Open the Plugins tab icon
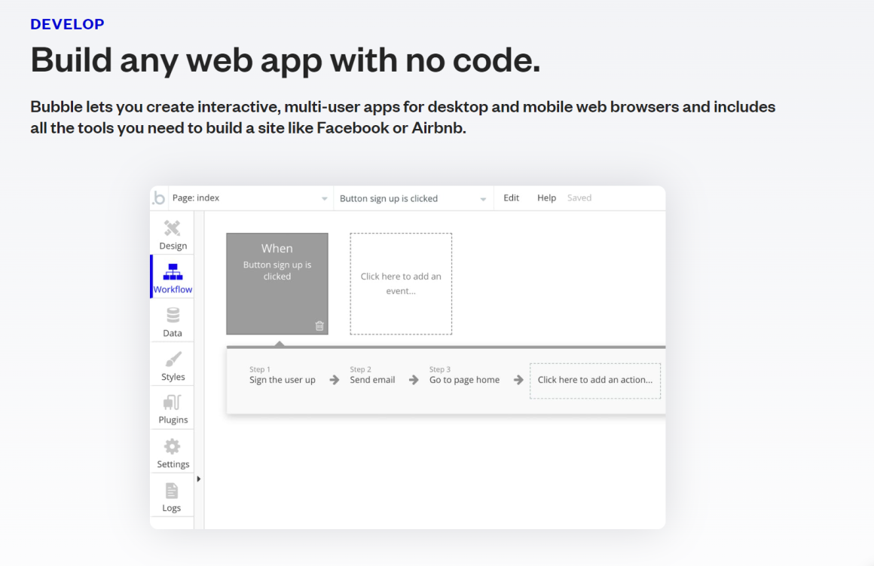This screenshot has width=874, height=566. click(173, 402)
